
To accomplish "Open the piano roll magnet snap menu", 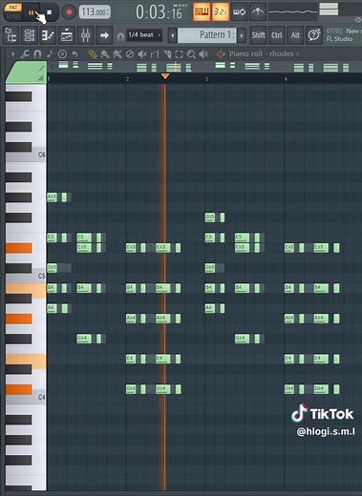I will coord(37,54).
